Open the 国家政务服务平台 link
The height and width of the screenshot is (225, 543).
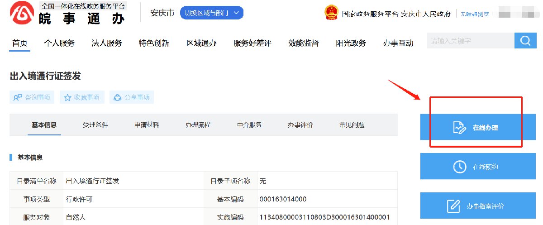[370, 14]
